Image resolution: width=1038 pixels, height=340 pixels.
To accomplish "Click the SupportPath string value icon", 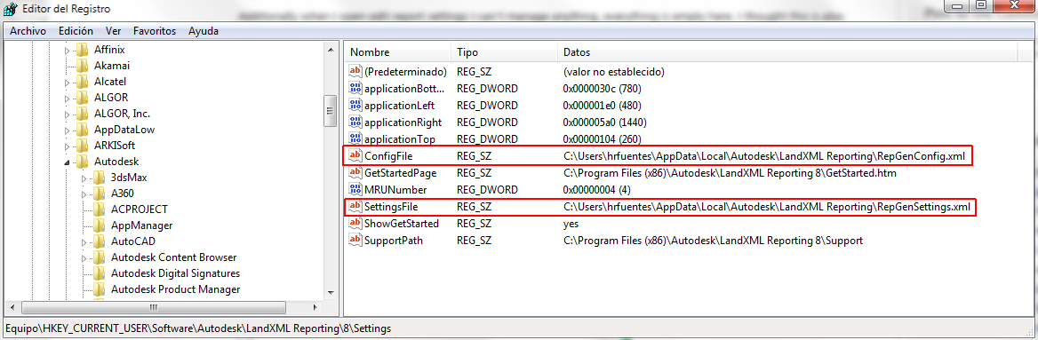I will click(356, 240).
